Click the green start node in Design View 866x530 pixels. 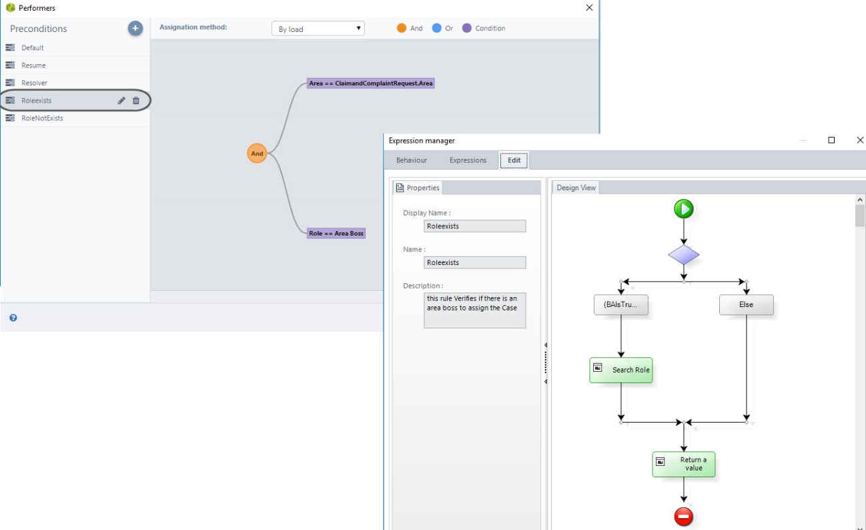pyautogui.click(x=684, y=209)
